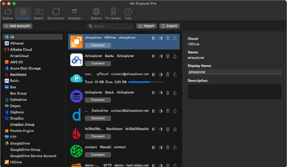287x167 pixels.
Task: Click the Add account button
Action: pyautogui.click(x=17, y=26)
